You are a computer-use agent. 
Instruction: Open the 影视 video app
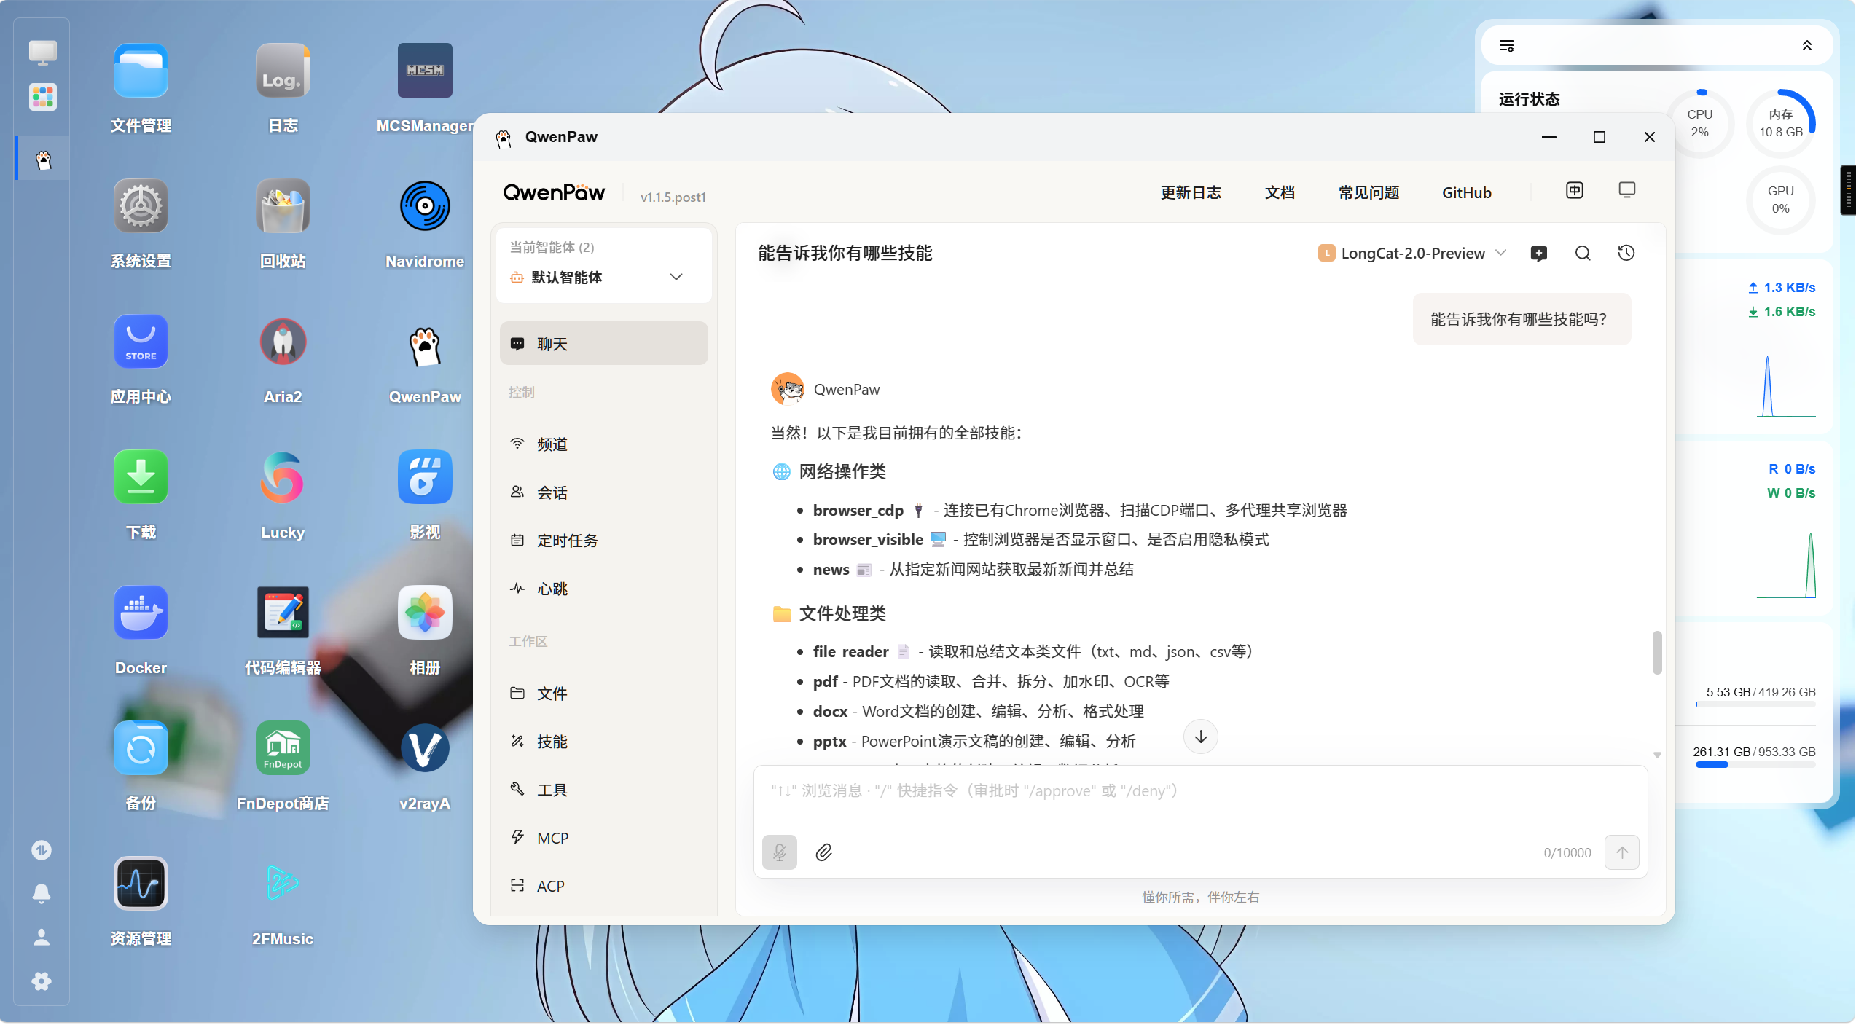click(425, 477)
